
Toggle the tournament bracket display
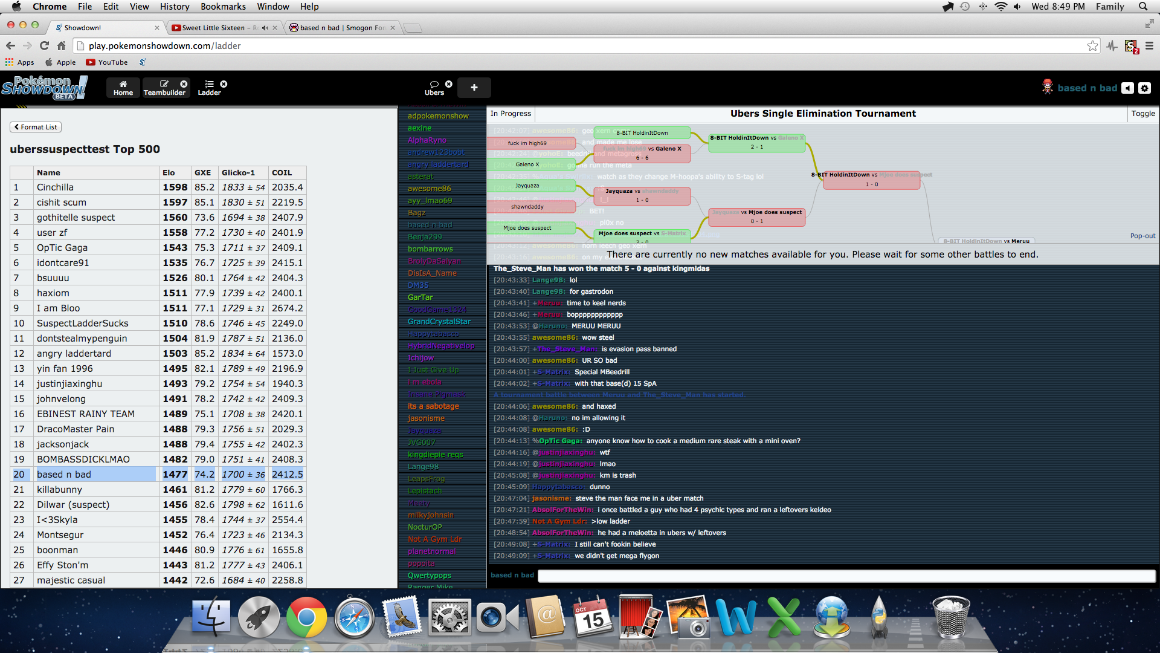coord(1143,114)
